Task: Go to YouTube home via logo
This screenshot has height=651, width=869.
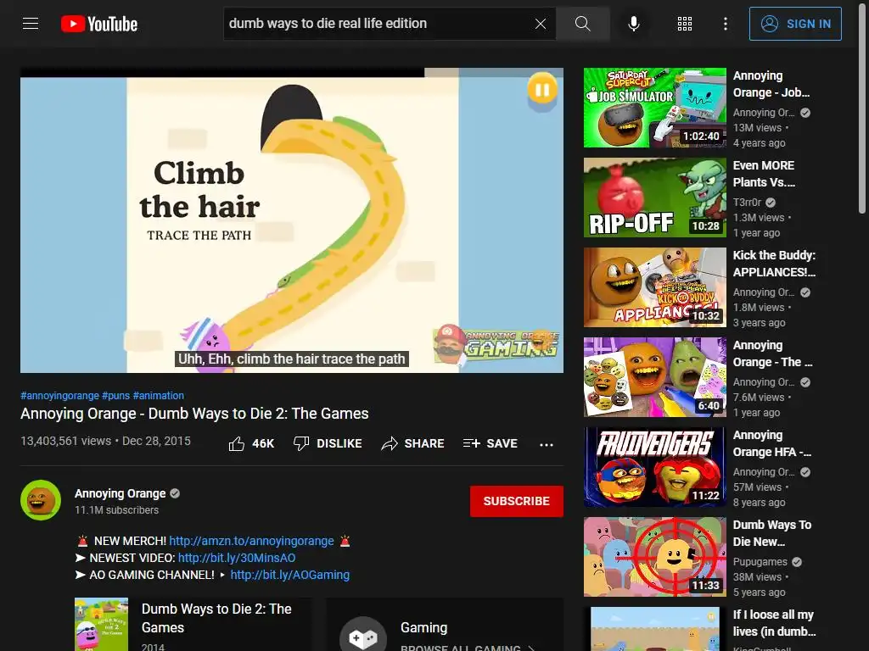Action: 99,24
